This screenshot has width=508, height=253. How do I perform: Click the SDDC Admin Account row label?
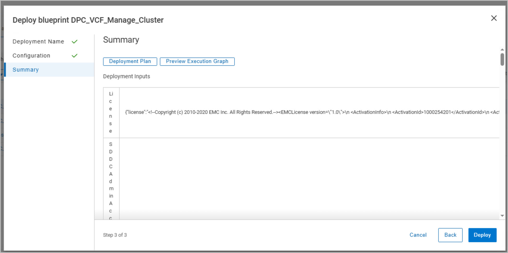[x=111, y=180]
